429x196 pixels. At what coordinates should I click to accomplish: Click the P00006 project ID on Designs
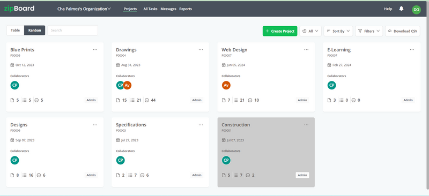(x=16, y=131)
